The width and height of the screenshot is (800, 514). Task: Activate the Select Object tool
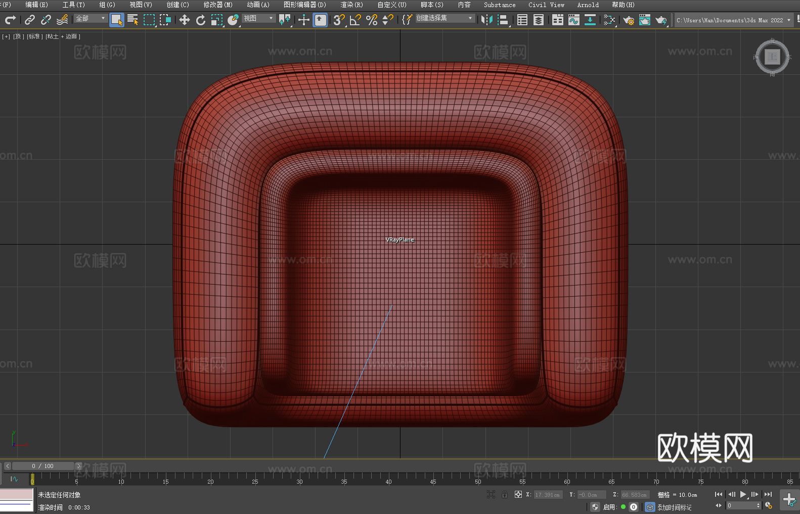click(x=117, y=20)
